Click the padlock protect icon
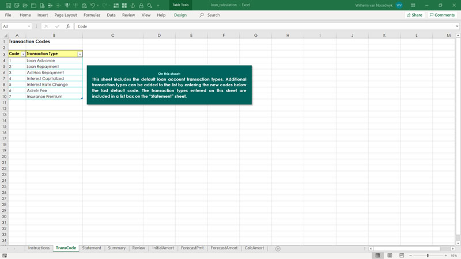The height and width of the screenshot is (259, 461). pos(141,5)
